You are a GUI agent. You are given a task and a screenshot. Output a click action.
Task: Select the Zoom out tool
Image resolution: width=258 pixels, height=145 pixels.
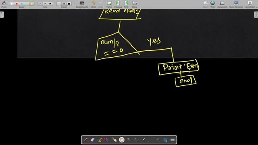136,140
